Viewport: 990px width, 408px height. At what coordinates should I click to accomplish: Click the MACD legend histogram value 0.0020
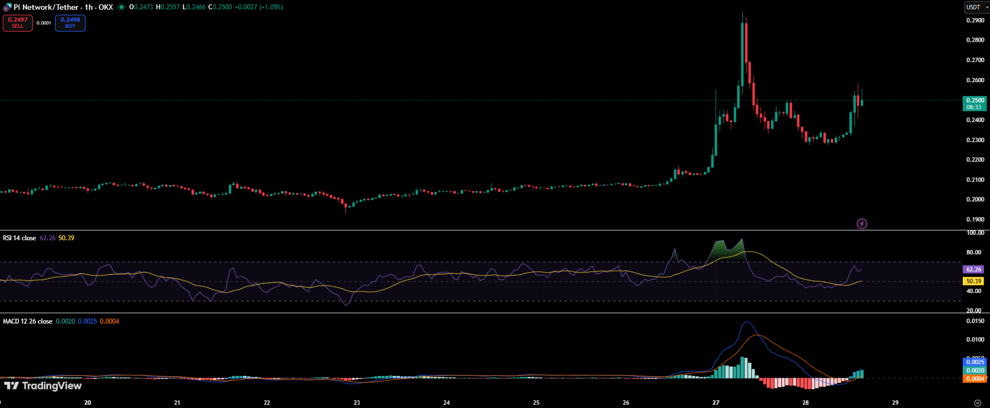click(x=65, y=321)
